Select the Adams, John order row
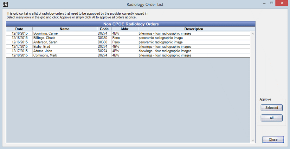This screenshot has width=290, height=149. 65,51
